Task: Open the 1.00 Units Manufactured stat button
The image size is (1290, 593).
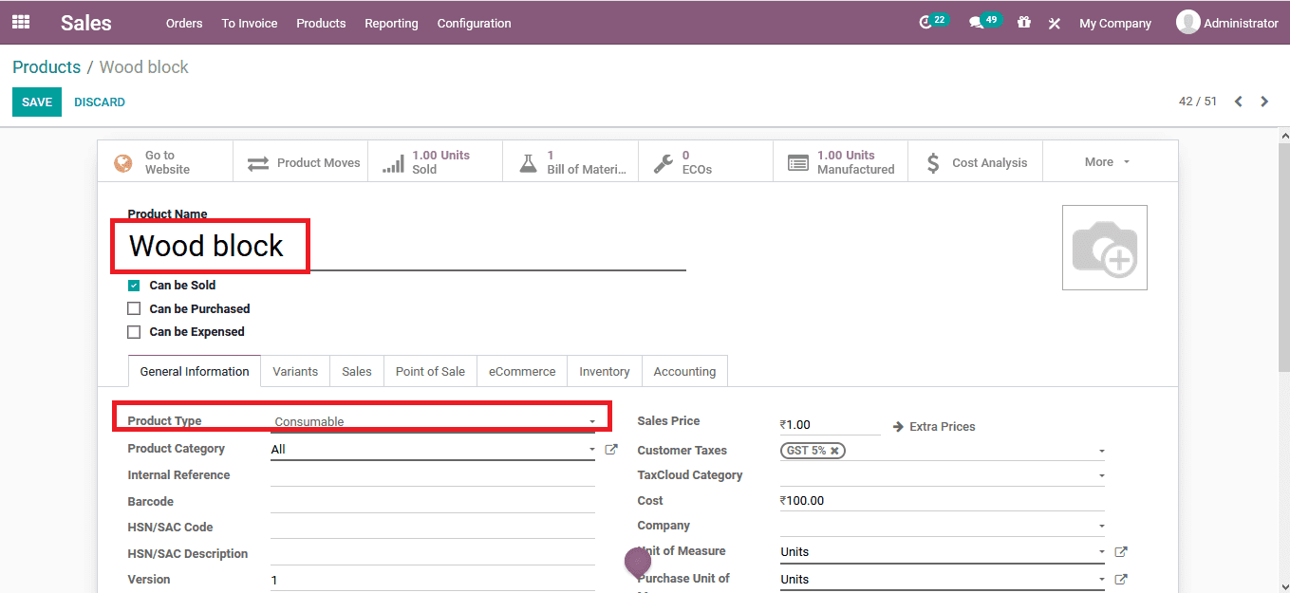Action: click(840, 162)
